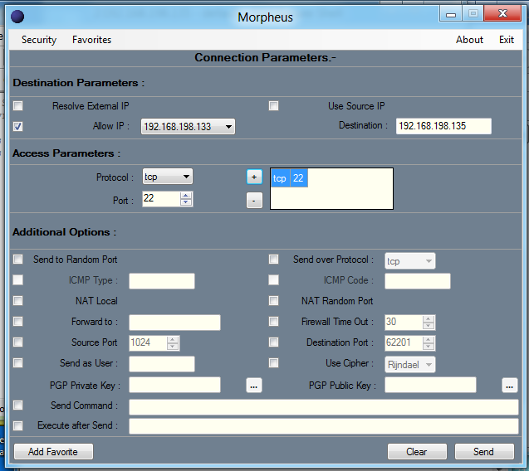Click the minus button to remove entry

coord(254,201)
